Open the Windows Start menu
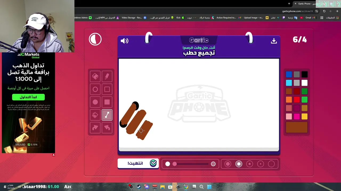Image resolution: width=341 pixels, height=191 pixels. click(x=209, y=187)
